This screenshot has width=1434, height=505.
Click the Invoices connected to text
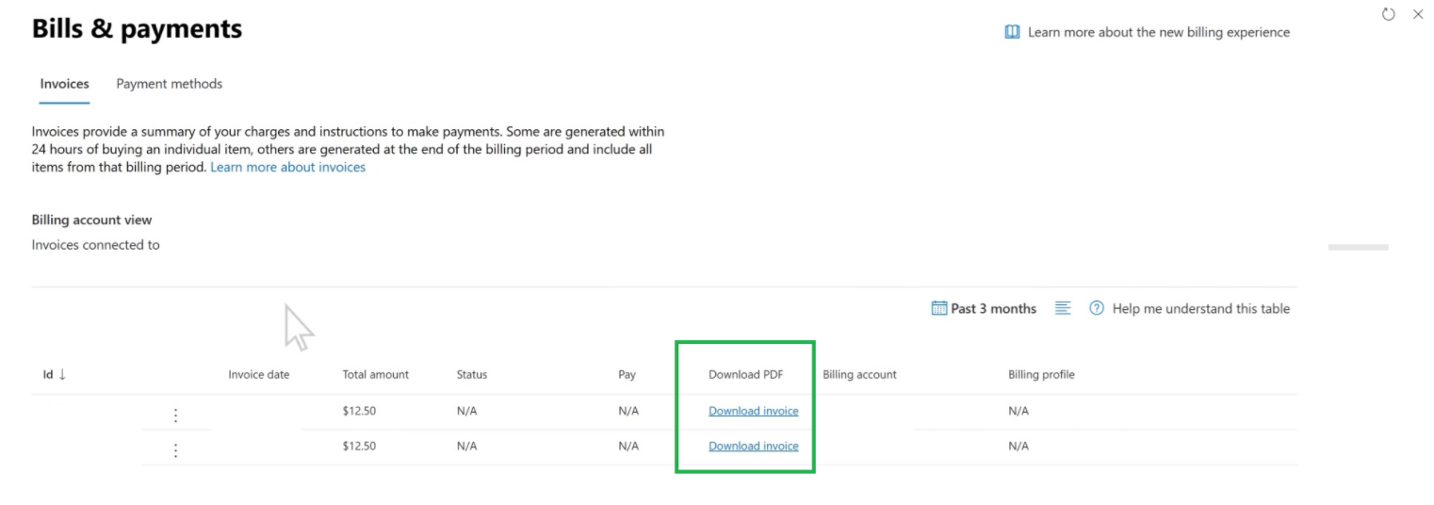pos(95,245)
